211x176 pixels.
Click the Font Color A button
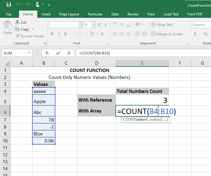click(102, 34)
